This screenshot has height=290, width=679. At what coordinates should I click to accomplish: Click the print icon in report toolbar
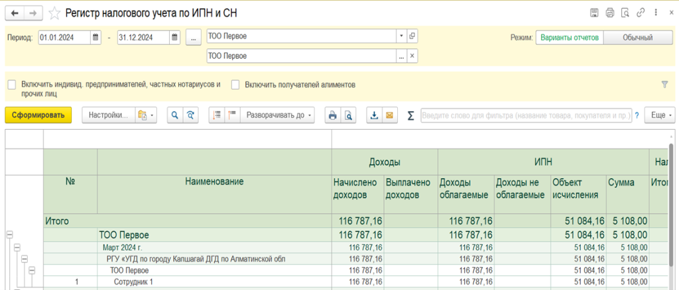click(x=333, y=115)
